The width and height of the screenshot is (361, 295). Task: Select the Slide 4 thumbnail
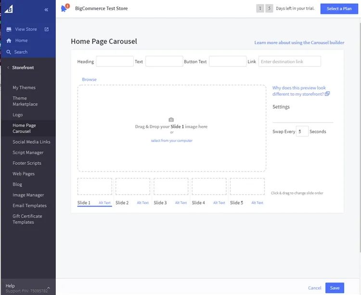[x=209, y=186]
